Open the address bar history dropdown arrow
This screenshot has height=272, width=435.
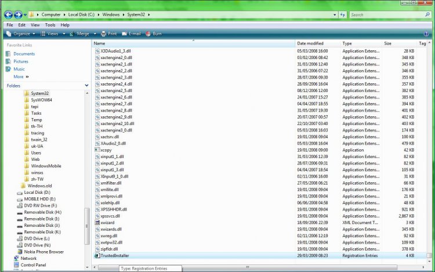[335, 14]
